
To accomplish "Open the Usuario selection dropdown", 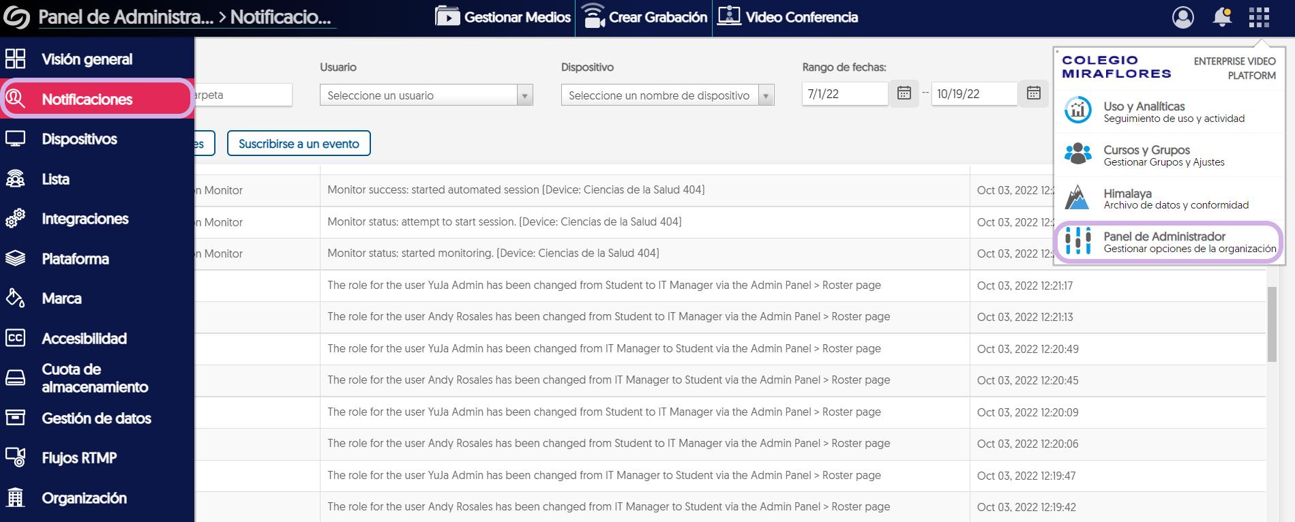I will click(x=426, y=95).
